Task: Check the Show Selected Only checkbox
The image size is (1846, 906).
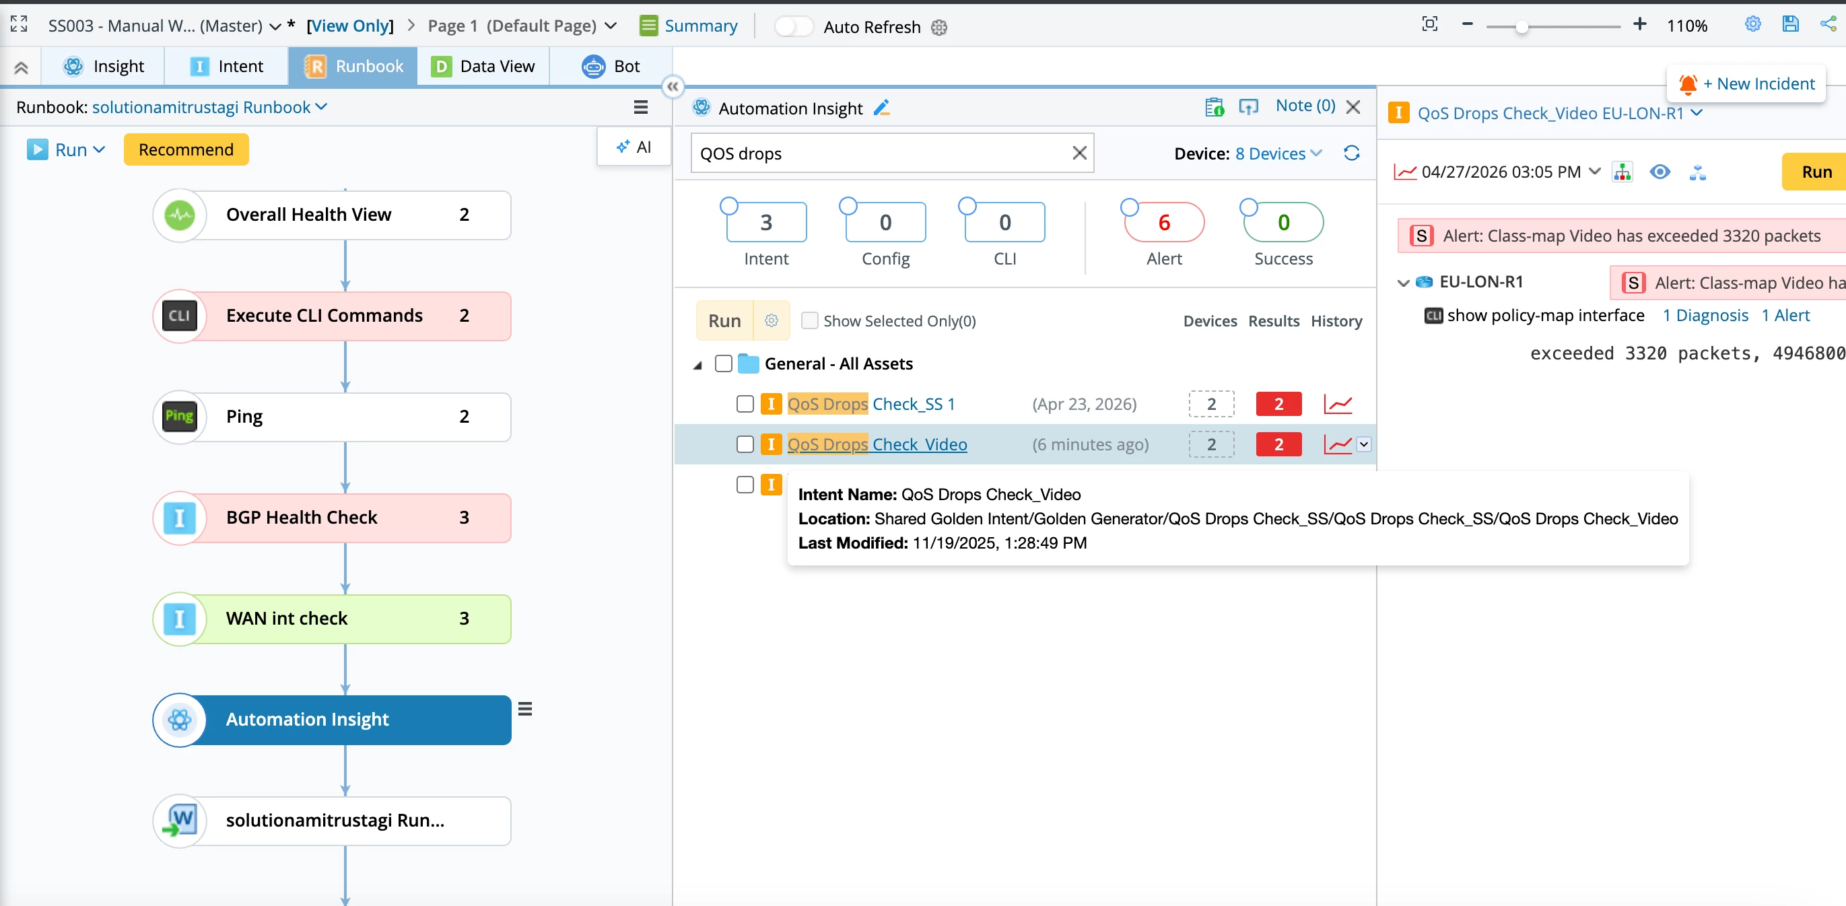Action: point(810,321)
